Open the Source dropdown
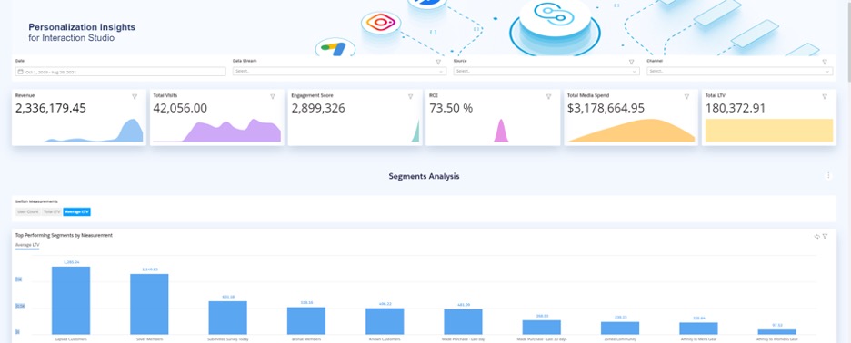The height and width of the screenshot is (343, 851). 546,71
